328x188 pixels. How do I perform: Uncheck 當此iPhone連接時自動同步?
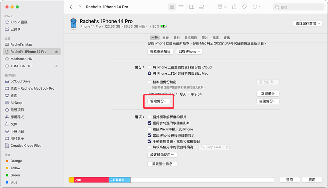(149, 135)
